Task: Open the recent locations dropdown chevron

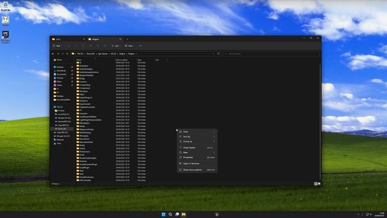Action: [63, 54]
